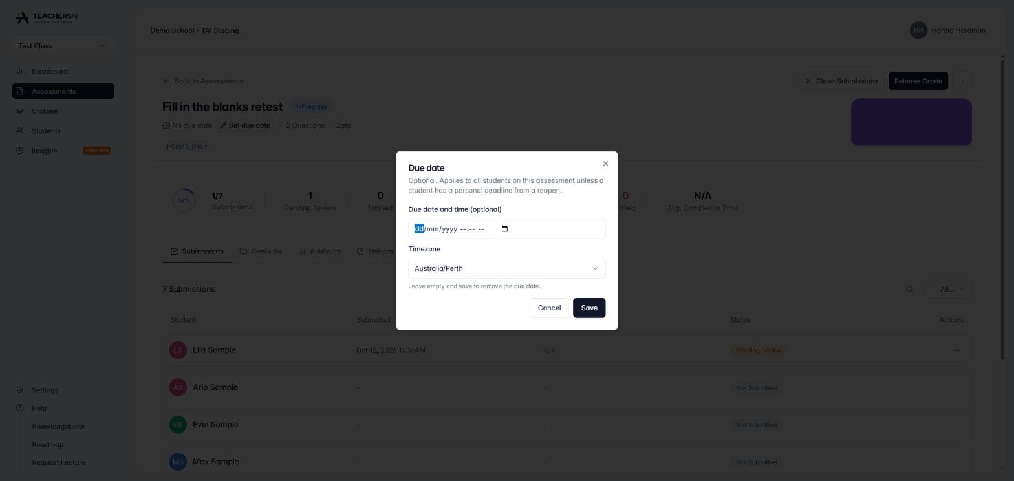Viewport: 1014px width, 481px height.
Task: Click the purple banner card
Action: point(911,122)
